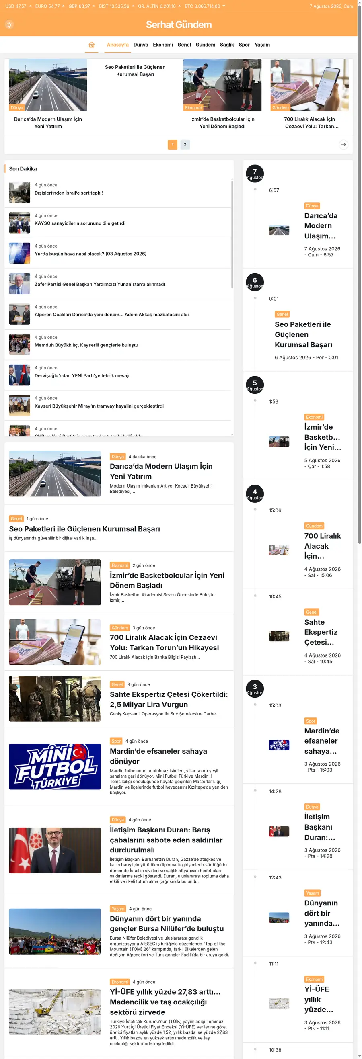The height and width of the screenshot is (1059, 362).
Task: Click the 5 Ağustos timeline marker
Action: (255, 385)
